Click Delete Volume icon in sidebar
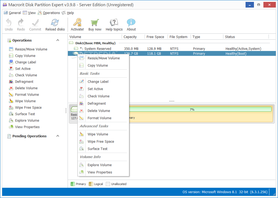Viewport: 278px width, 198px height. pos(11,88)
